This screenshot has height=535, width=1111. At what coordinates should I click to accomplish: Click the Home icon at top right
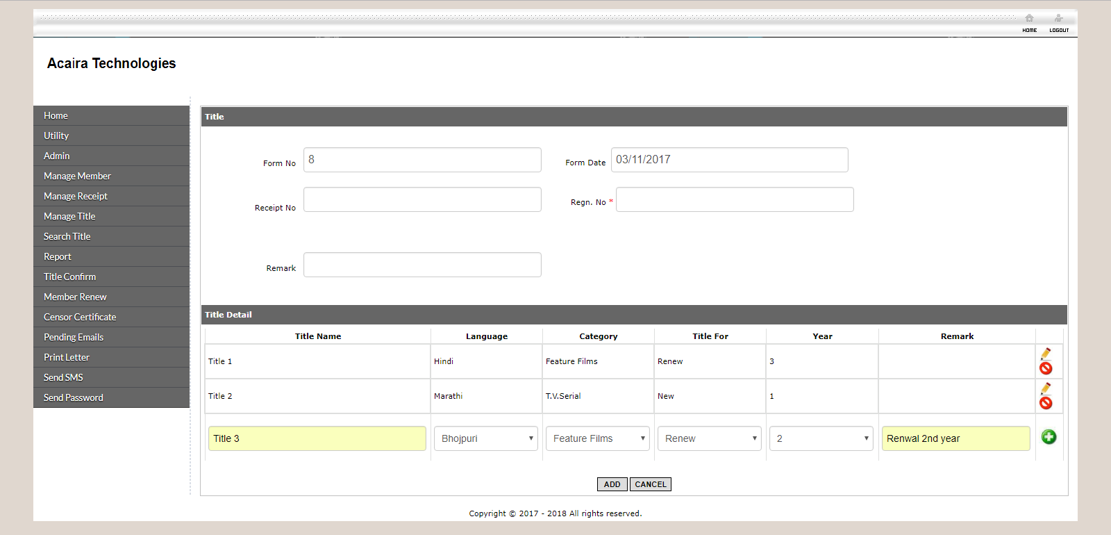(x=1029, y=19)
